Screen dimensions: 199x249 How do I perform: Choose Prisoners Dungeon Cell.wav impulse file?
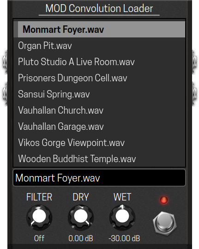[99, 78]
